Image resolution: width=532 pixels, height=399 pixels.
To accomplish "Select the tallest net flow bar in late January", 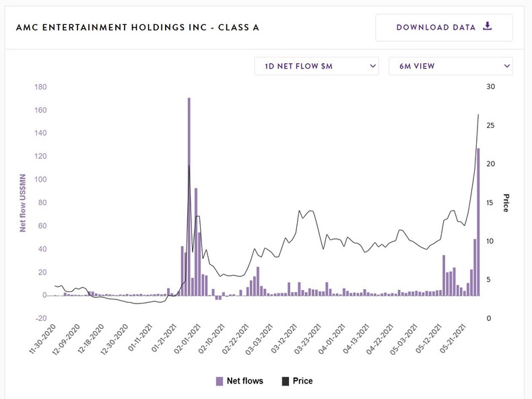I will coord(189,196).
